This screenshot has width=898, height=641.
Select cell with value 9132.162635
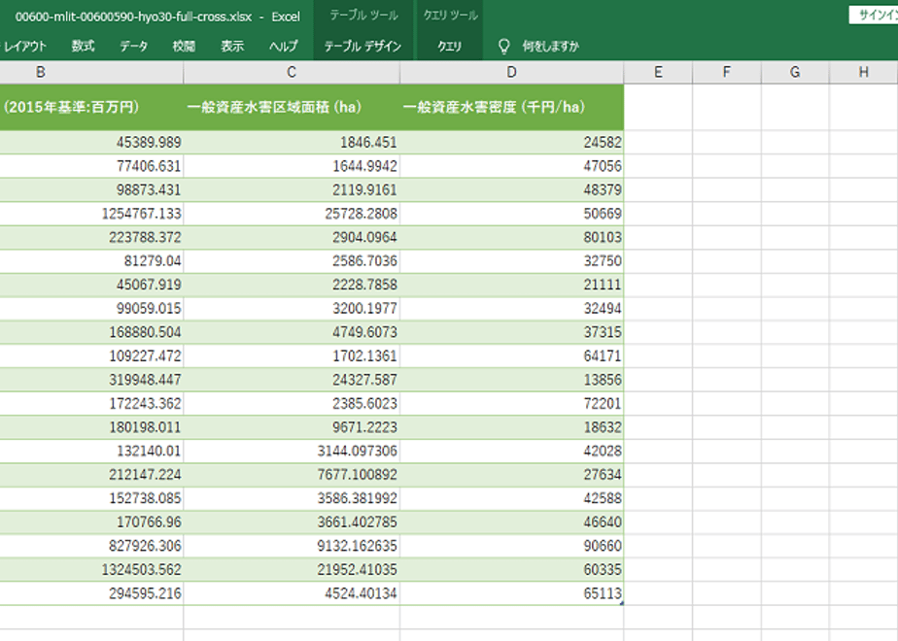[292, 546]
